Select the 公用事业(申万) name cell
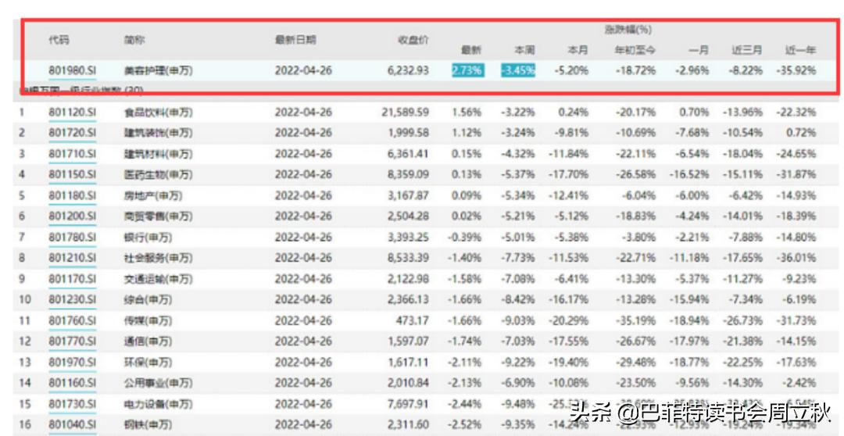 (x=158, y=383)
